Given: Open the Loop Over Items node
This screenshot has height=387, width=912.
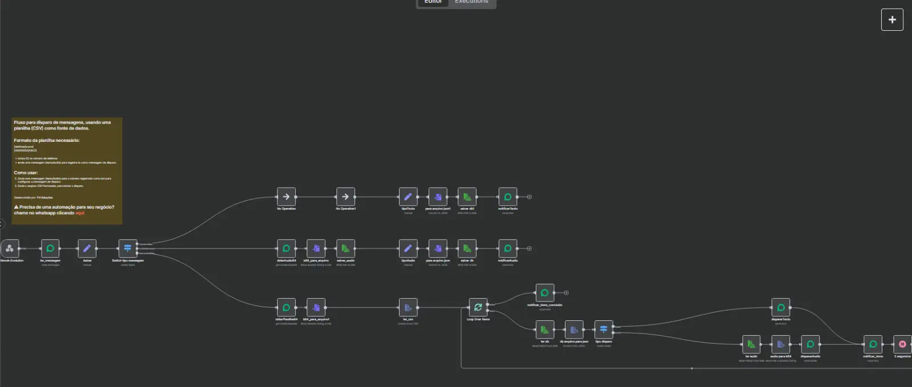Looking at the screenshot, I should coord(478,307).
